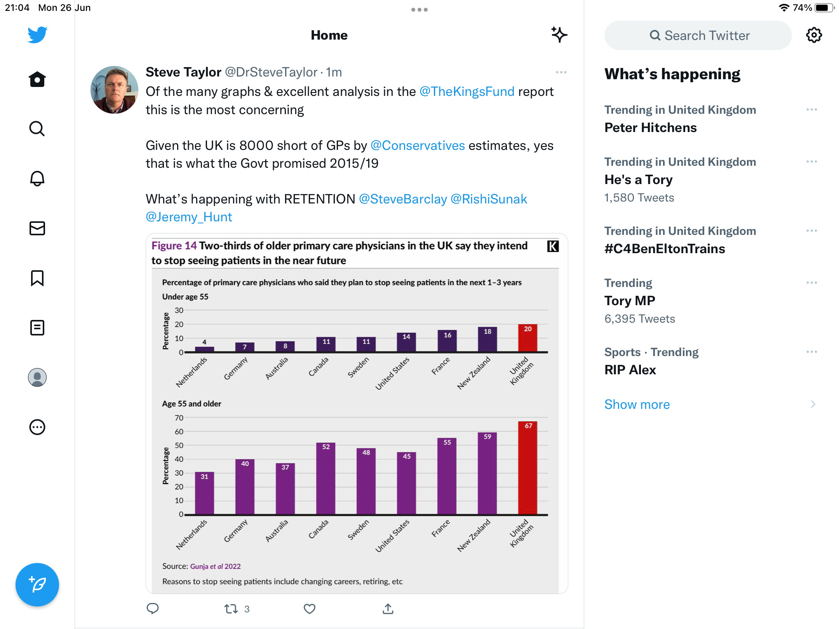Viewport: 839px width, 629px height.
Task: Open options dots for #C4BenEltonTrains trend
Action: [x=811, y=231]
